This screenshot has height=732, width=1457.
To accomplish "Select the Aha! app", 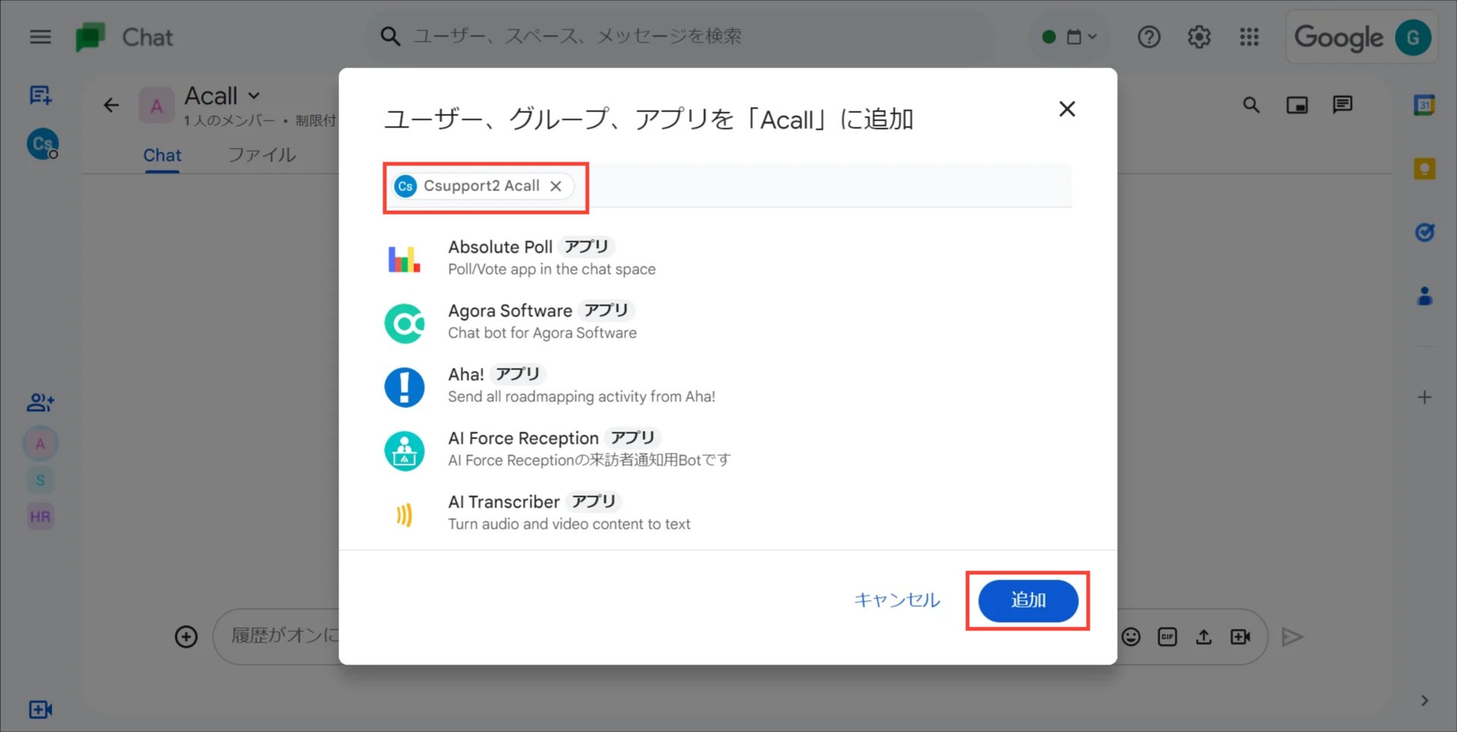I will (727, 385).
